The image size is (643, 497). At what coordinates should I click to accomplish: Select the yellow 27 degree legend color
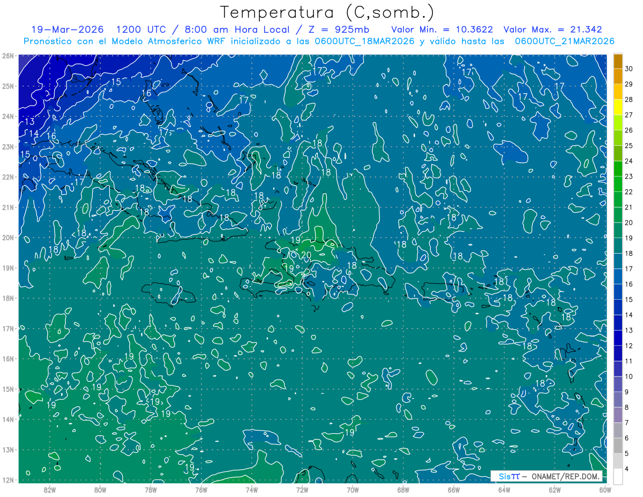618,108
